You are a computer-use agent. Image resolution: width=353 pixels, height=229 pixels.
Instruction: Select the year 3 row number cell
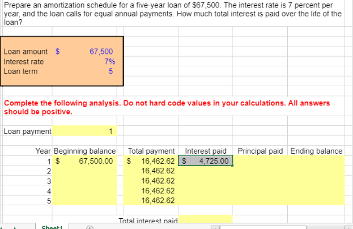(x=27, y=181)
